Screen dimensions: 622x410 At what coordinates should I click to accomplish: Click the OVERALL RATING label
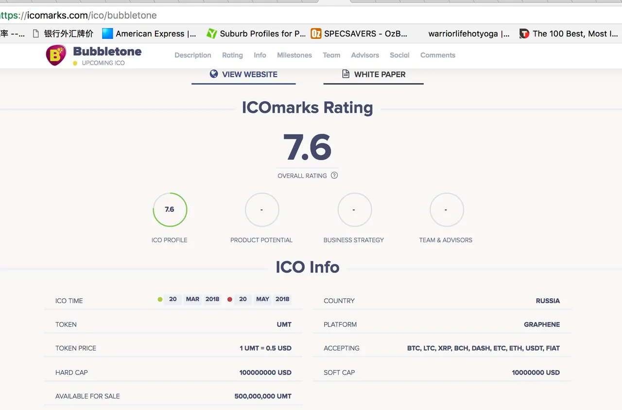coord(302,176)
